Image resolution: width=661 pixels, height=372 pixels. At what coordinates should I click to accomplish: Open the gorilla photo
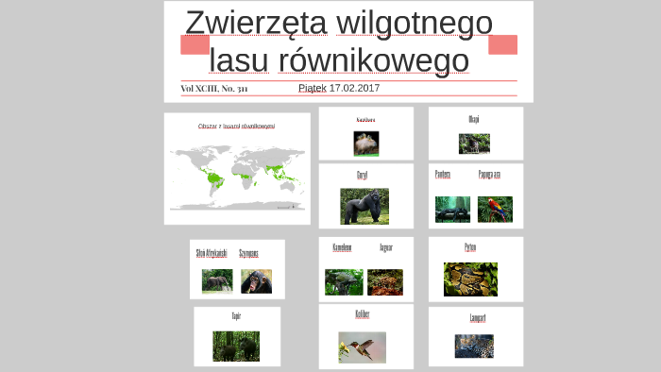pyautogui.click(x=364, y=206)
